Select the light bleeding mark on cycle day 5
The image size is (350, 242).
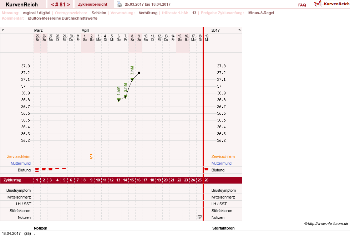coord(64,168)
